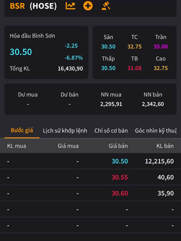This screenshot has width=181, height=241.
Task: Tap the gavel order placement icon
Action: pos(106,6)
